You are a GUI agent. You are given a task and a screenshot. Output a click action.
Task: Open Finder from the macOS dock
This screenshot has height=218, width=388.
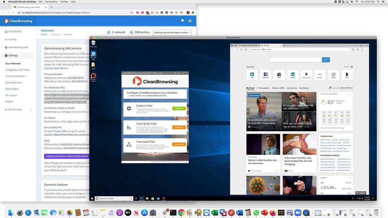pyautogui.click(x=12, y=213)
